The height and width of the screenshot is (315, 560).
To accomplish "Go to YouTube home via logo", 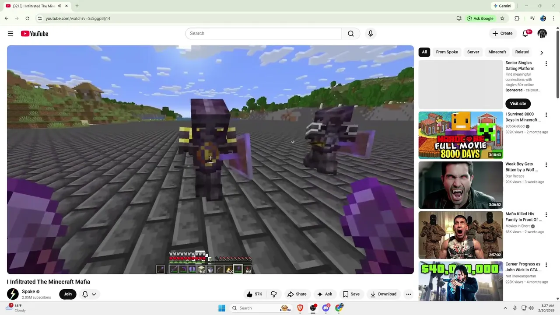I will (34, 34).
